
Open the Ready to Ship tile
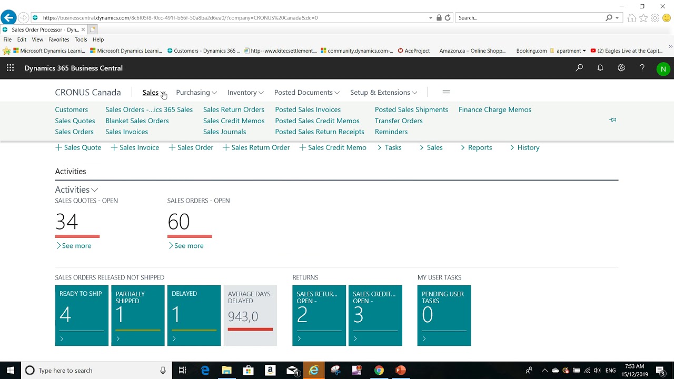coord(82,315)
